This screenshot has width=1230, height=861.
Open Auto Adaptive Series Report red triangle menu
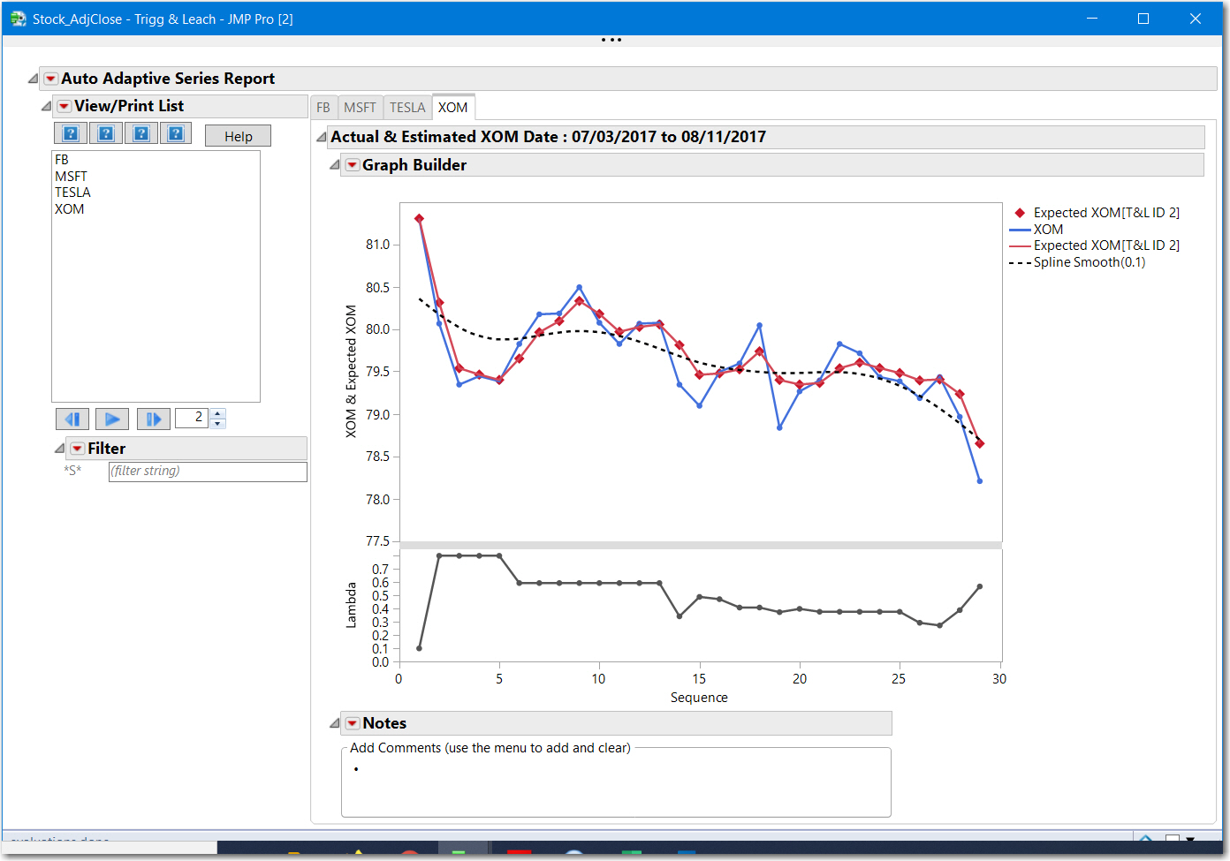coord(51,79)
